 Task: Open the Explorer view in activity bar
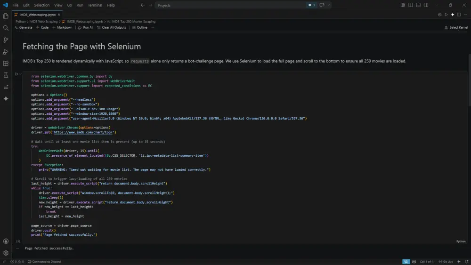(x=6, y=16)
